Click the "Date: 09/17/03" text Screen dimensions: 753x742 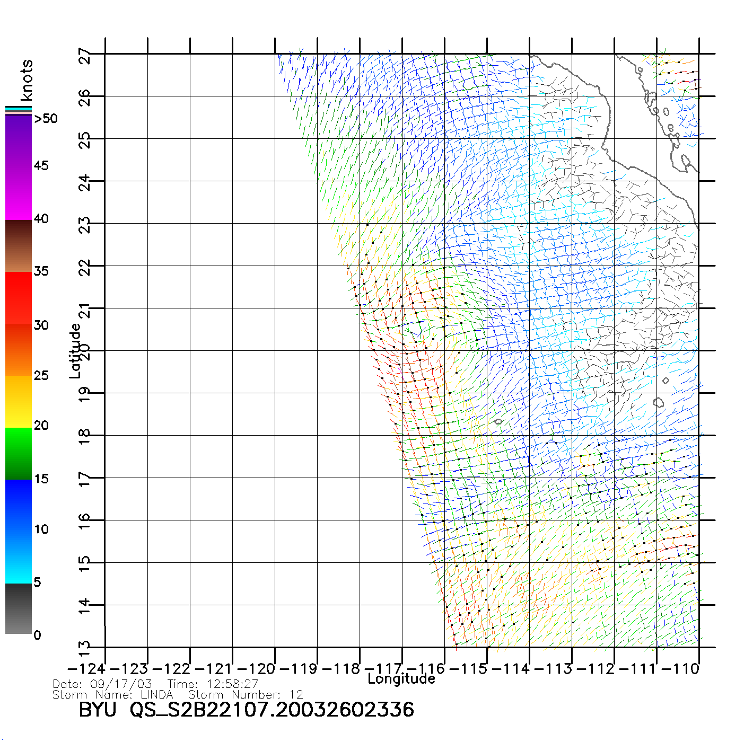click(102, 684)
